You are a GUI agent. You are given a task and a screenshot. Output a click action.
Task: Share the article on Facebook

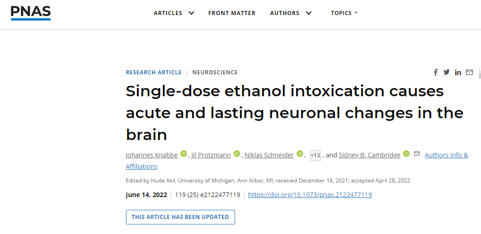tap(435, 73)
